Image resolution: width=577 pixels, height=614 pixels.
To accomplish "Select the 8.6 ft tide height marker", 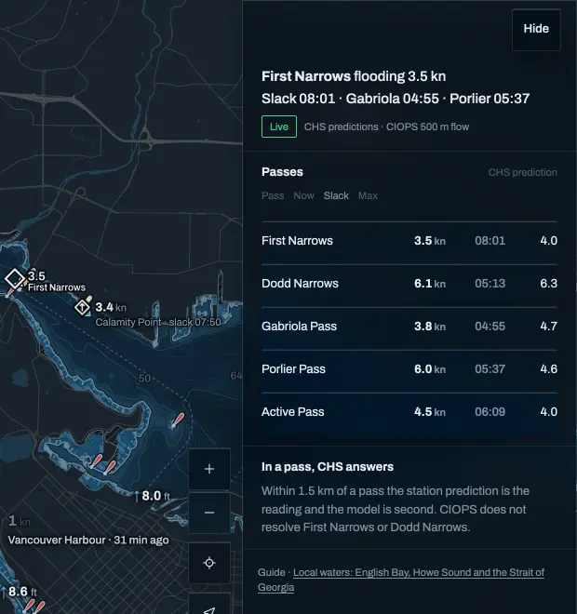I will (x=19, y=592).
